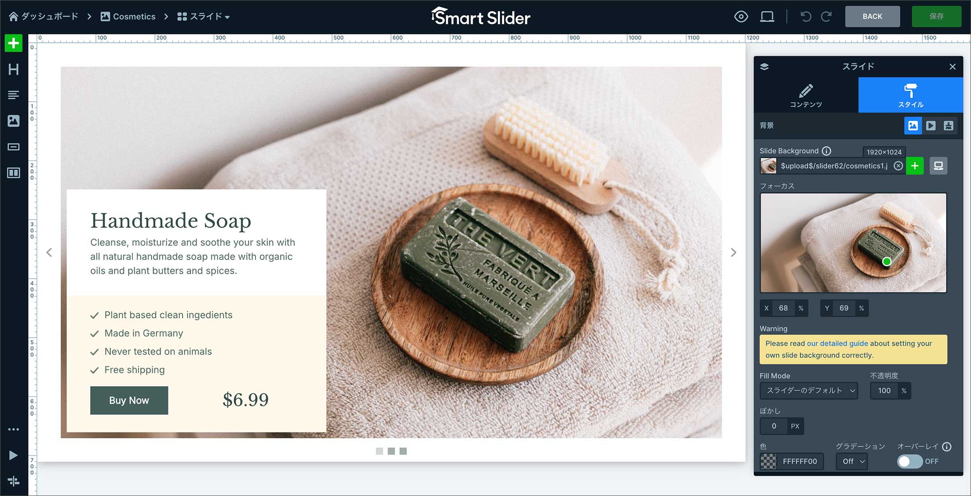Screen dimensions: 971x496
Task: Open the gradient Off dropdown
Action: pyautogui.click(x=852, y=461)
